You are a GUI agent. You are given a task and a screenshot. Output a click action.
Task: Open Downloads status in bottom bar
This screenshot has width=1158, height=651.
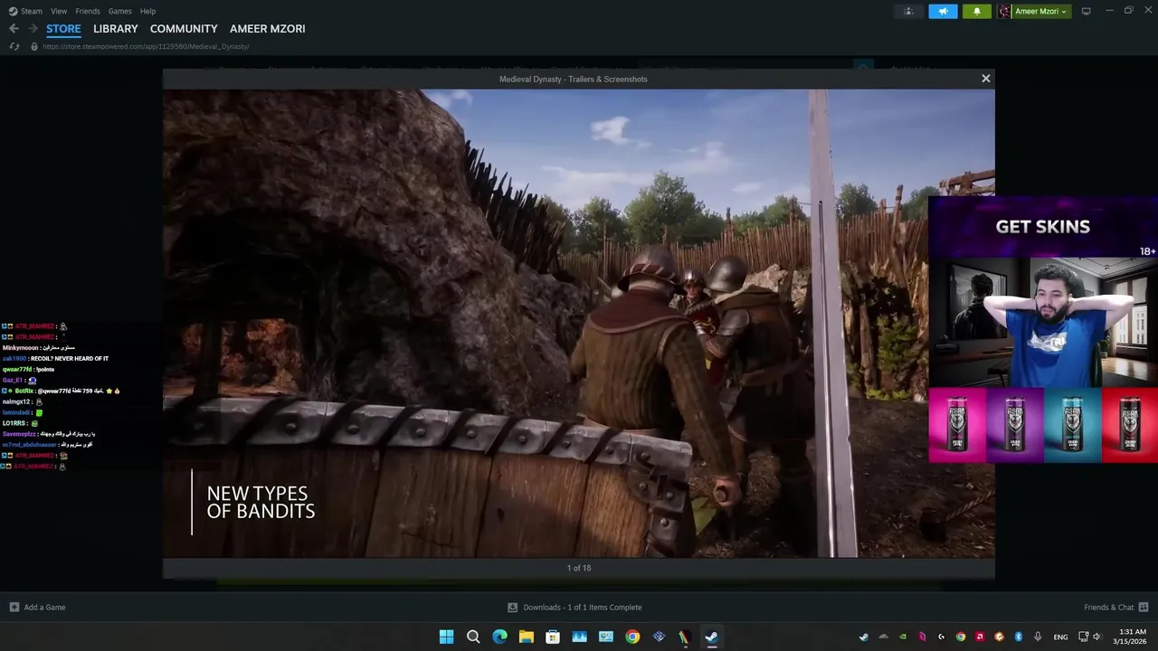(574, 608)
